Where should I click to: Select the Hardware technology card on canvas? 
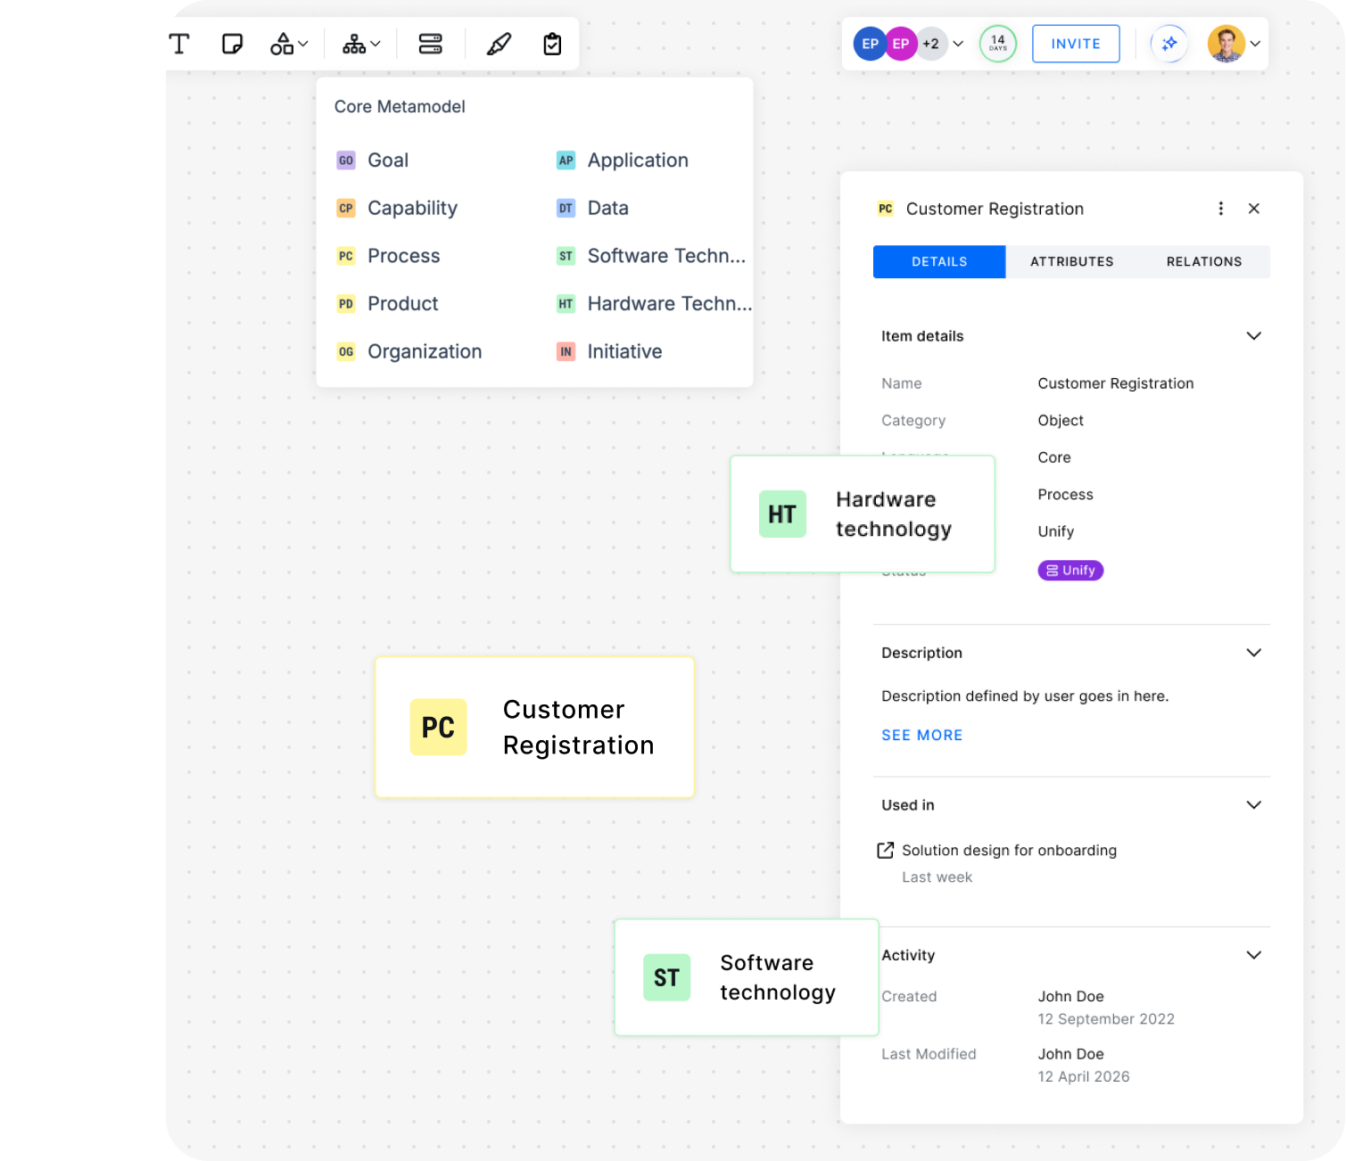863,515
